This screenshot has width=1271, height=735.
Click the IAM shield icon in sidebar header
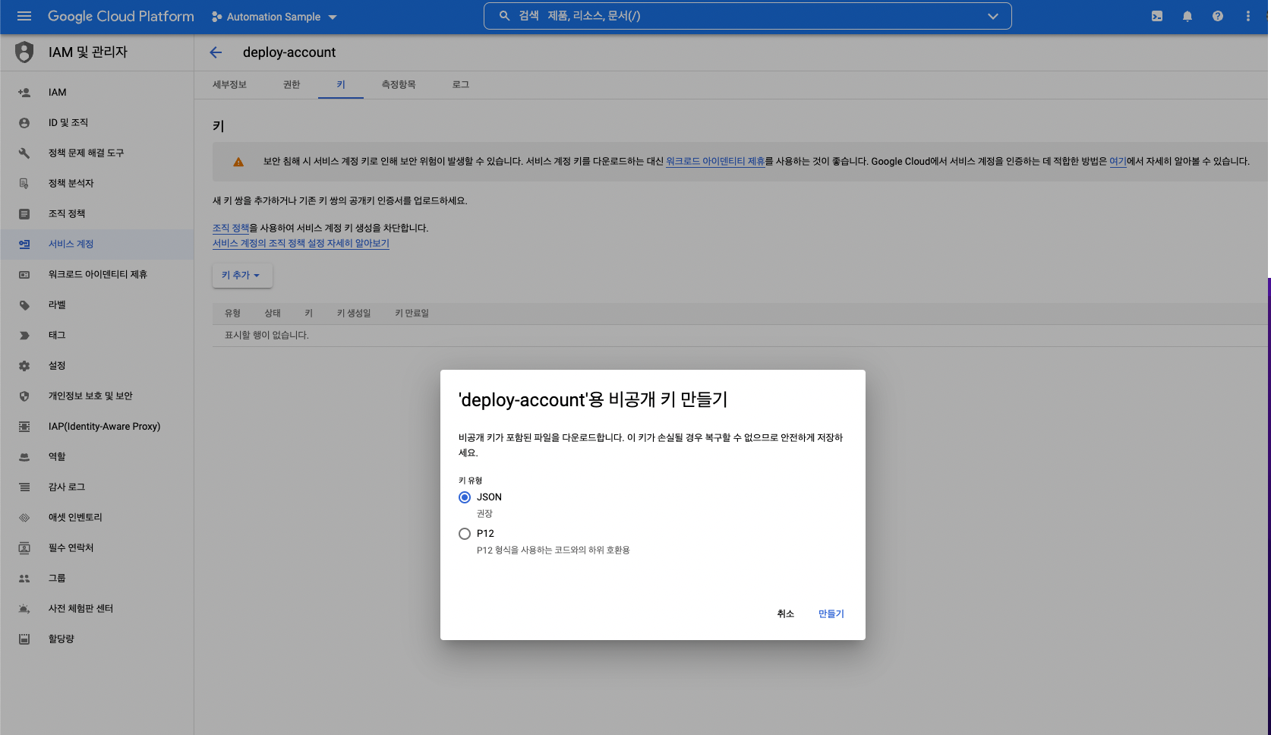(x=24, y=52)
